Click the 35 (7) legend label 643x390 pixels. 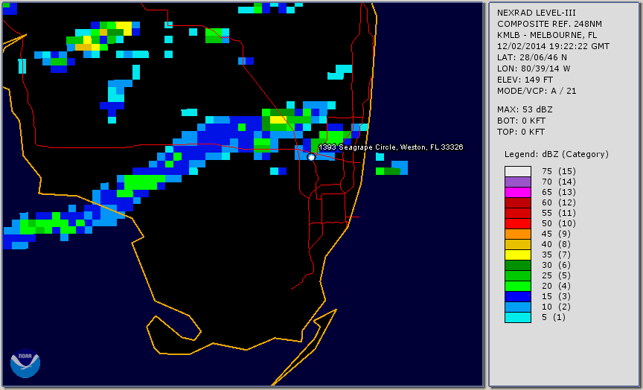click(x=556, y=255)
